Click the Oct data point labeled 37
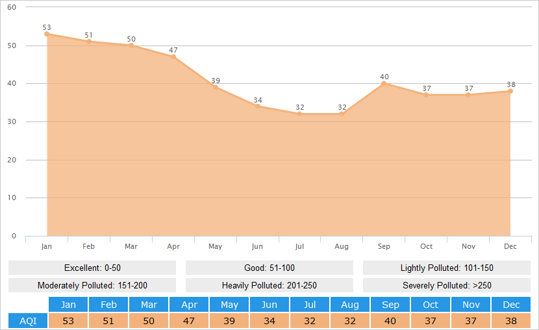The image size is (539, 330). point(426,95)
